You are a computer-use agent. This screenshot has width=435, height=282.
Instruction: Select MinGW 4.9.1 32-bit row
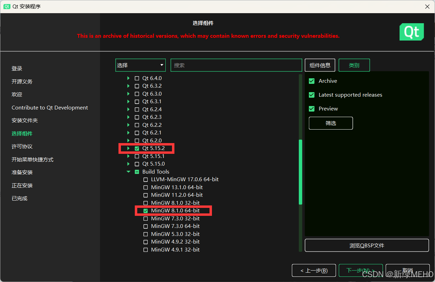click(175, 250)
